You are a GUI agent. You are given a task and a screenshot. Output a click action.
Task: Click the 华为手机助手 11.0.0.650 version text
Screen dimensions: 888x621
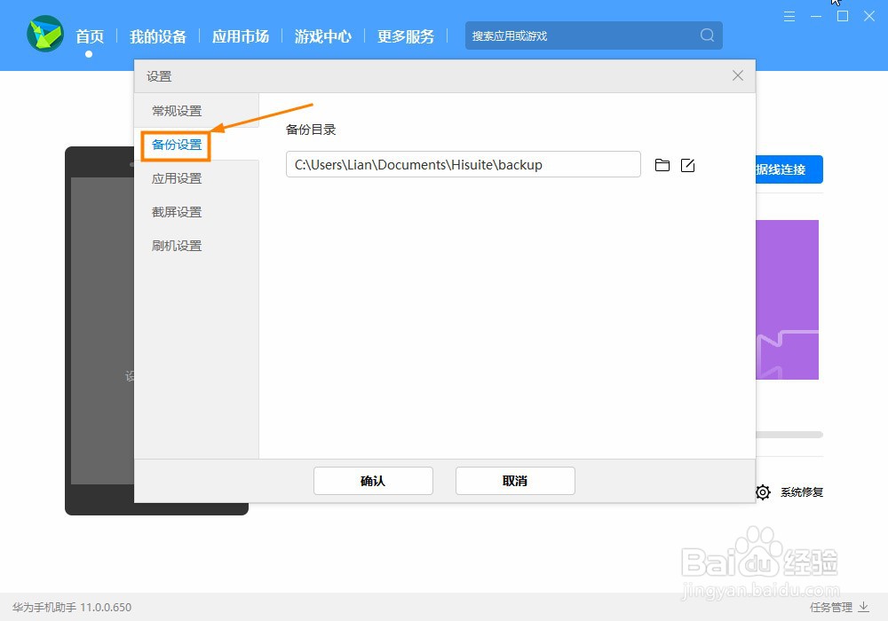coord(72,607)
